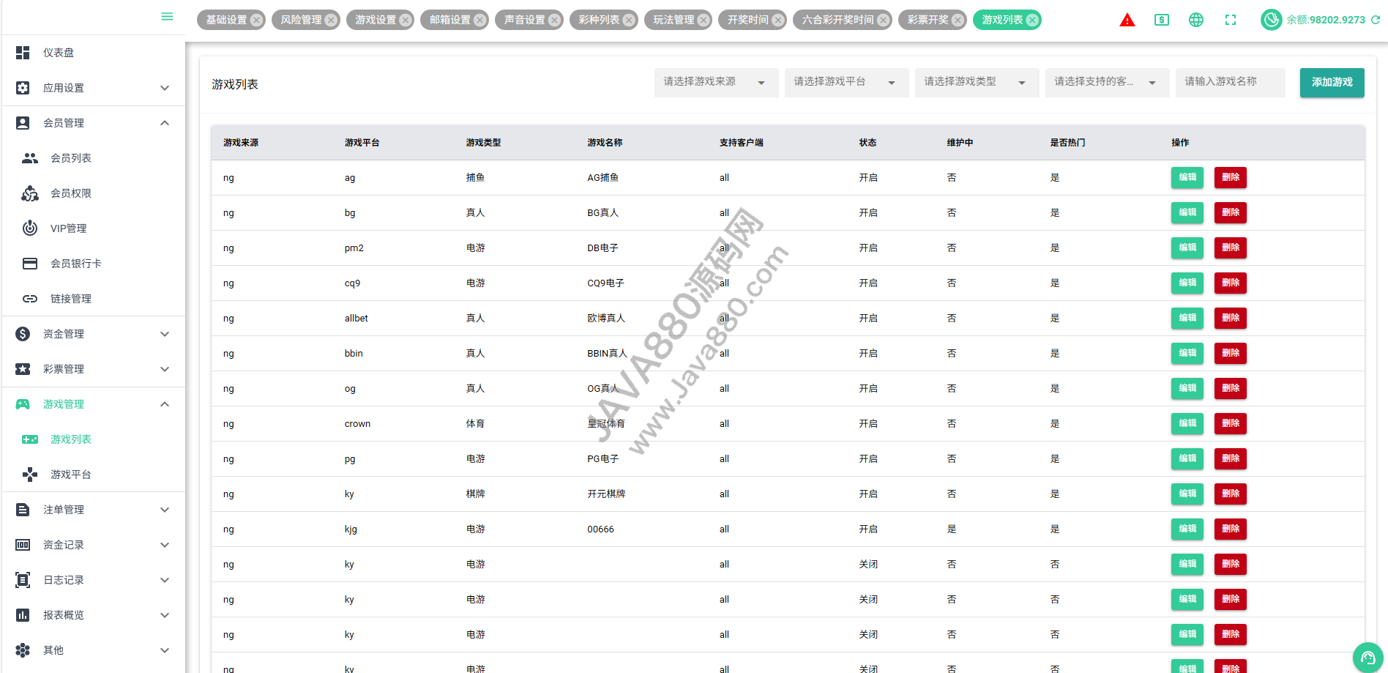Expand the 注单管理 menu chevron

click(x=165, y=510)
